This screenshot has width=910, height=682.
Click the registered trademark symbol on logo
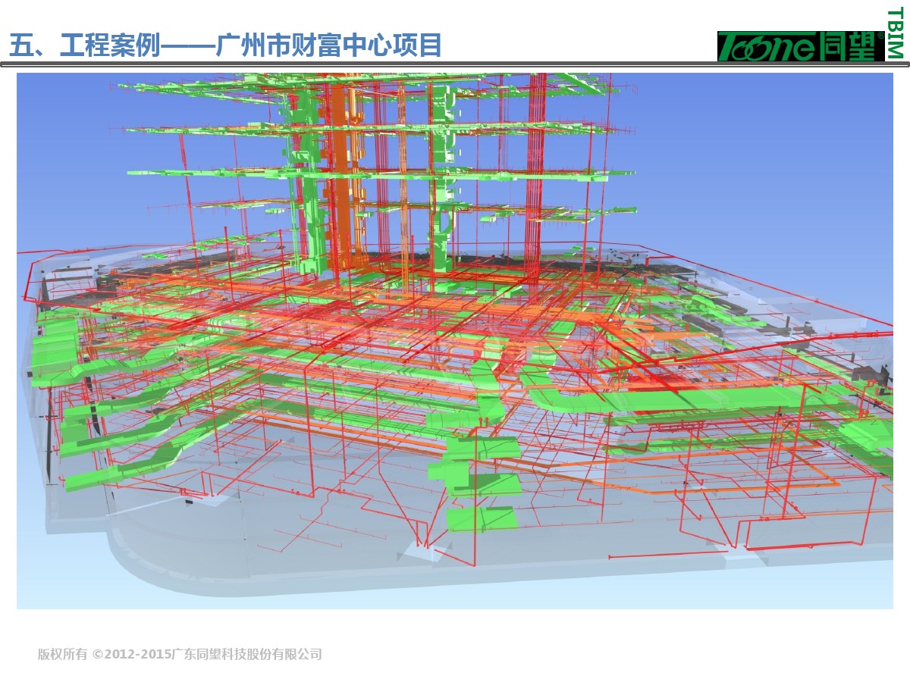[880, 36]
